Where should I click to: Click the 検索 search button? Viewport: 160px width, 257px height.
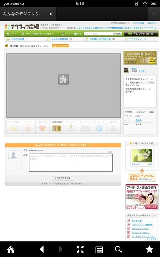tap(118, 33)
